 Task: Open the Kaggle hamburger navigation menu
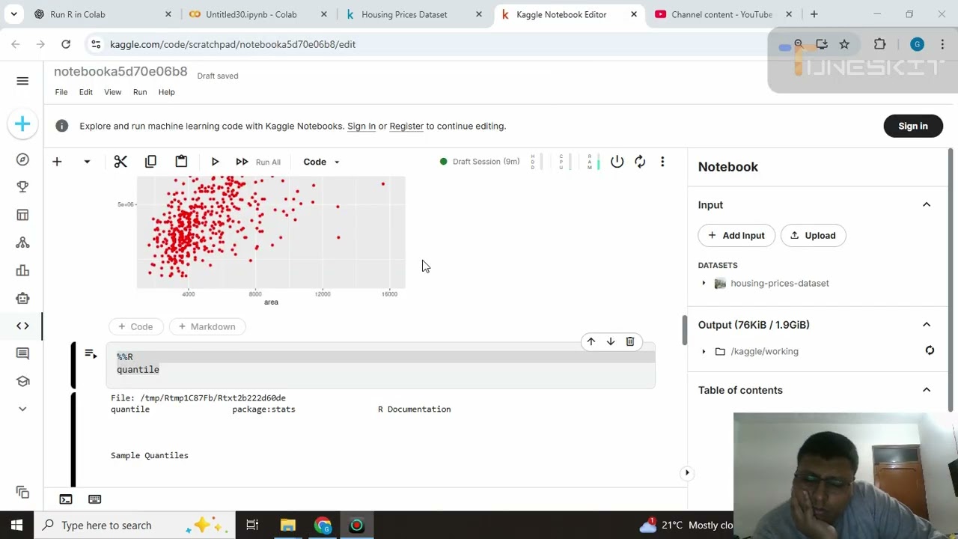(x=22, y=81)
